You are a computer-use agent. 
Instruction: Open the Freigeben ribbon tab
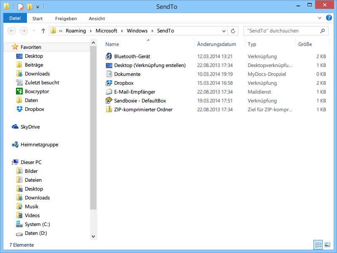tap(66, 19)
